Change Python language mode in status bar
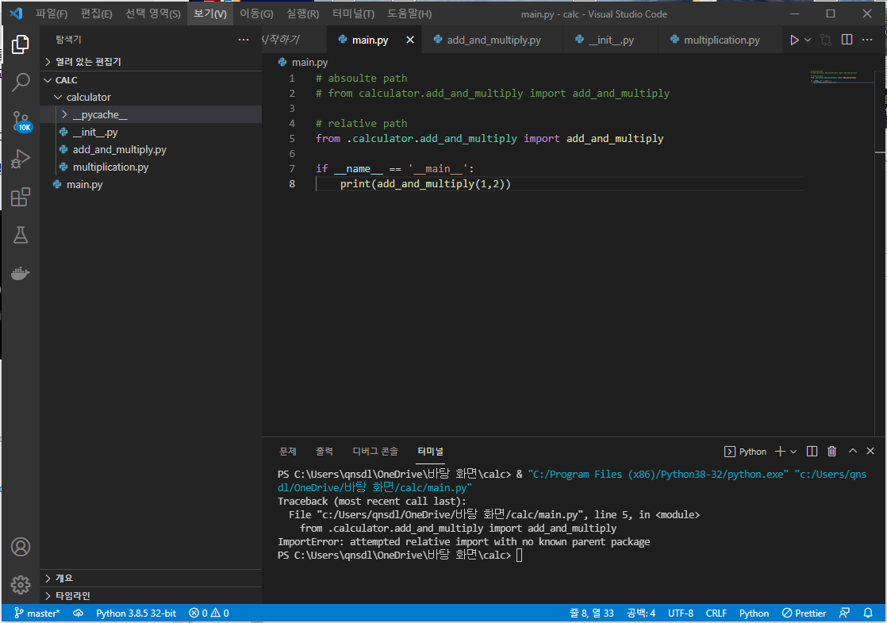The height and width of the screenshot is (623, 887). (754, 613)
